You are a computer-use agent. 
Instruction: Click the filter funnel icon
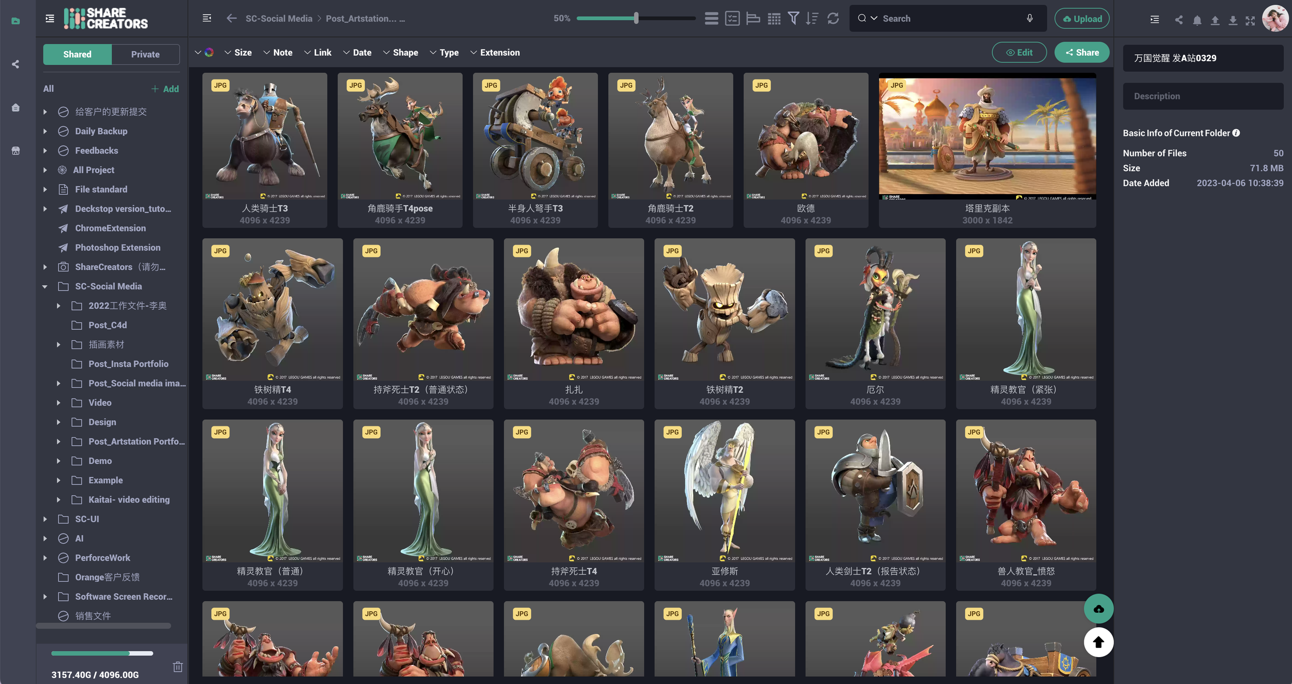[793, 19]
